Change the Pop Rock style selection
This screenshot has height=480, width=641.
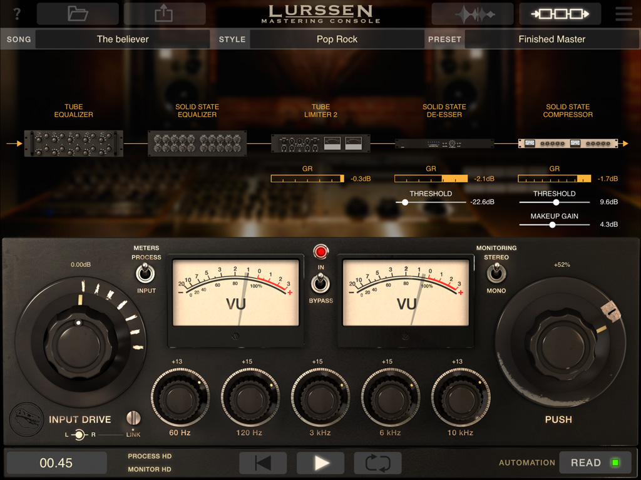(x=338, y=39)
